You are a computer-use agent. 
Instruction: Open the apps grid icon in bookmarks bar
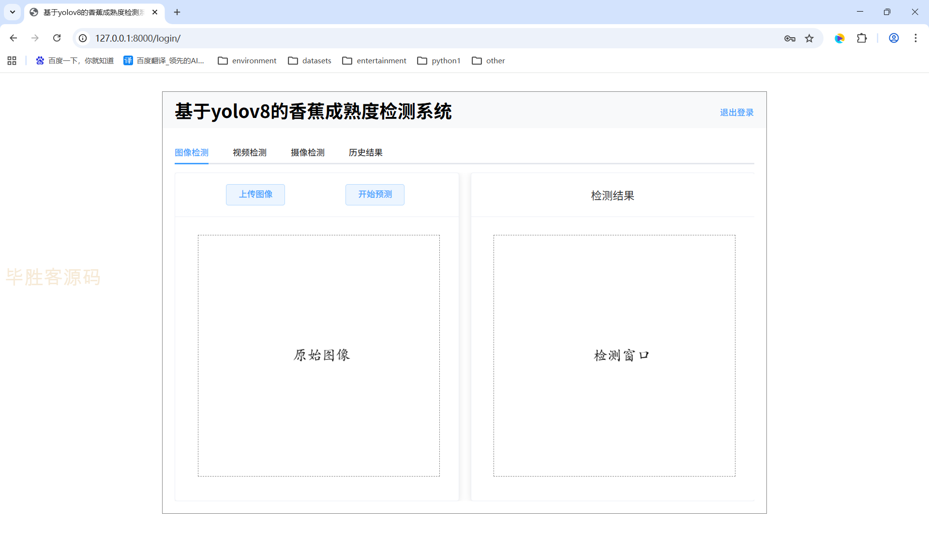tap(12, 60)
